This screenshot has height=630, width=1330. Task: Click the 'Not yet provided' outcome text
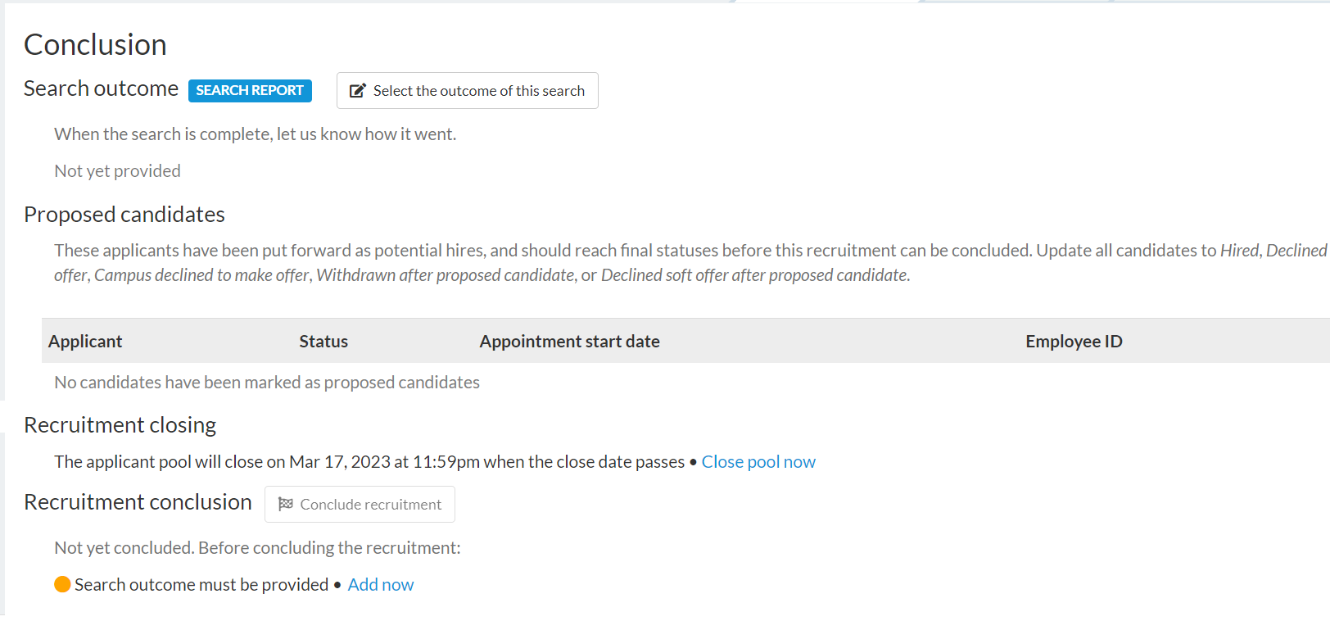point(117,171)
